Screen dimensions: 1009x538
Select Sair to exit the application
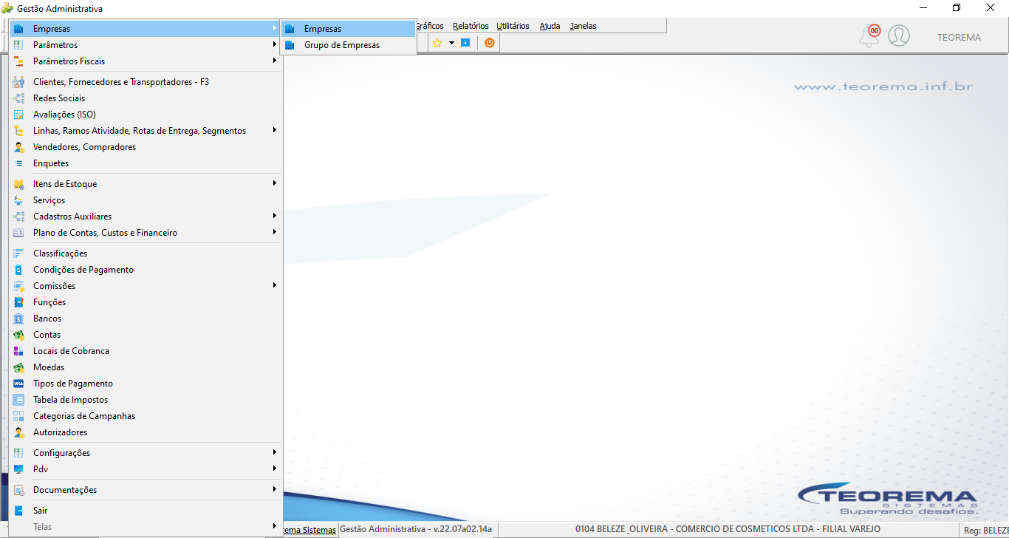146,511
